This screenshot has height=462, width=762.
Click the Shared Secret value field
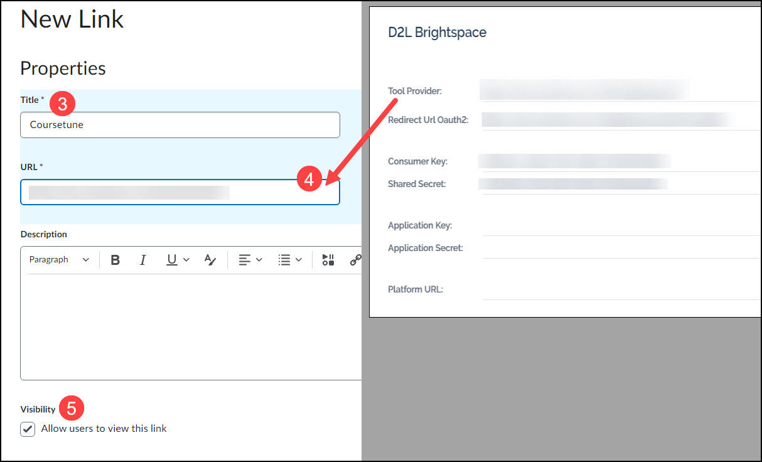point(621,183)
